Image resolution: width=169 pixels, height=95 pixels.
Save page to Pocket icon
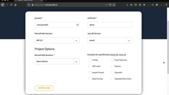110,5
